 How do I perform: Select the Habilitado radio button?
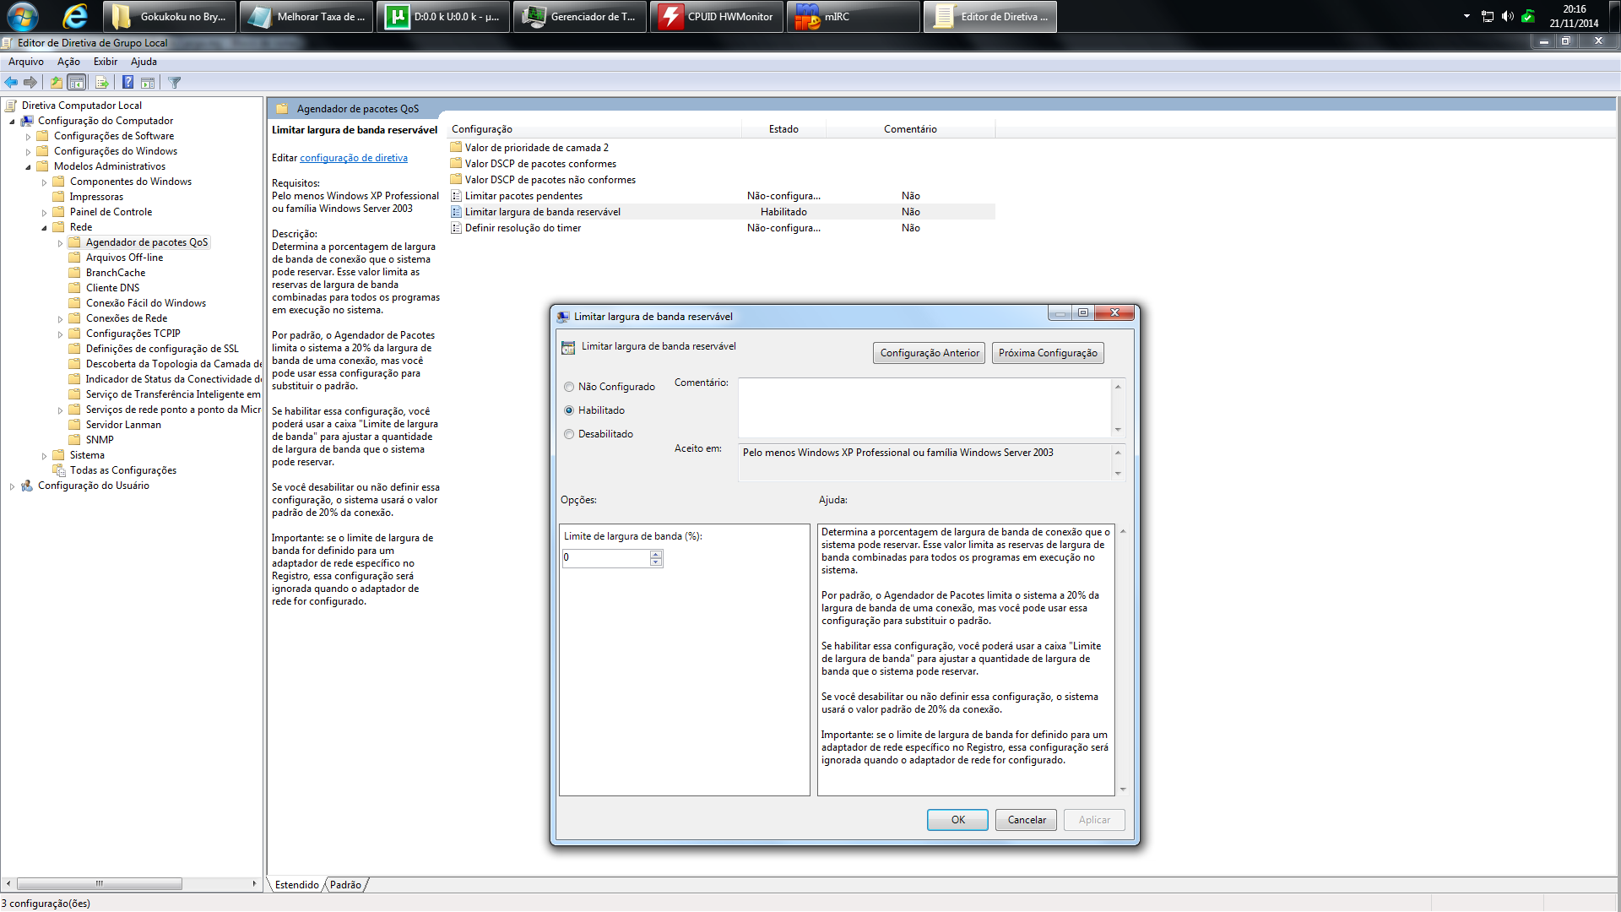569,410
